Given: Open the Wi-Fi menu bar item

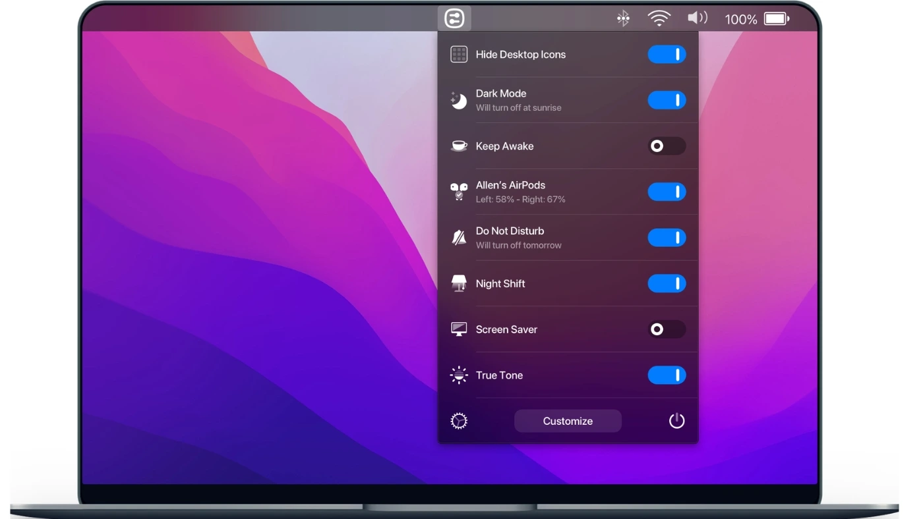Looking at the screenshot, I should point(659,18).
